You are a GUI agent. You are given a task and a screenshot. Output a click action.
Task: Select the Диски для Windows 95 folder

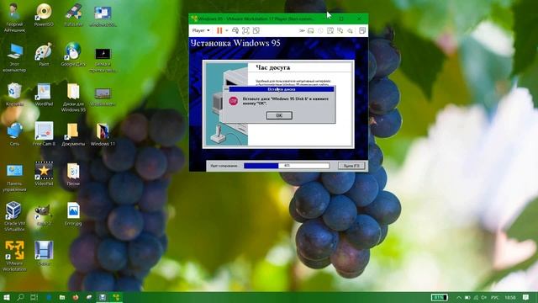[x=73, y=98]
